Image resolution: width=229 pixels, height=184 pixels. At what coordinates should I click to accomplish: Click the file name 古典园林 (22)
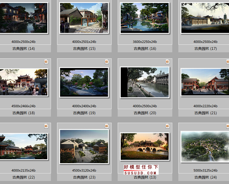point(24,177)
